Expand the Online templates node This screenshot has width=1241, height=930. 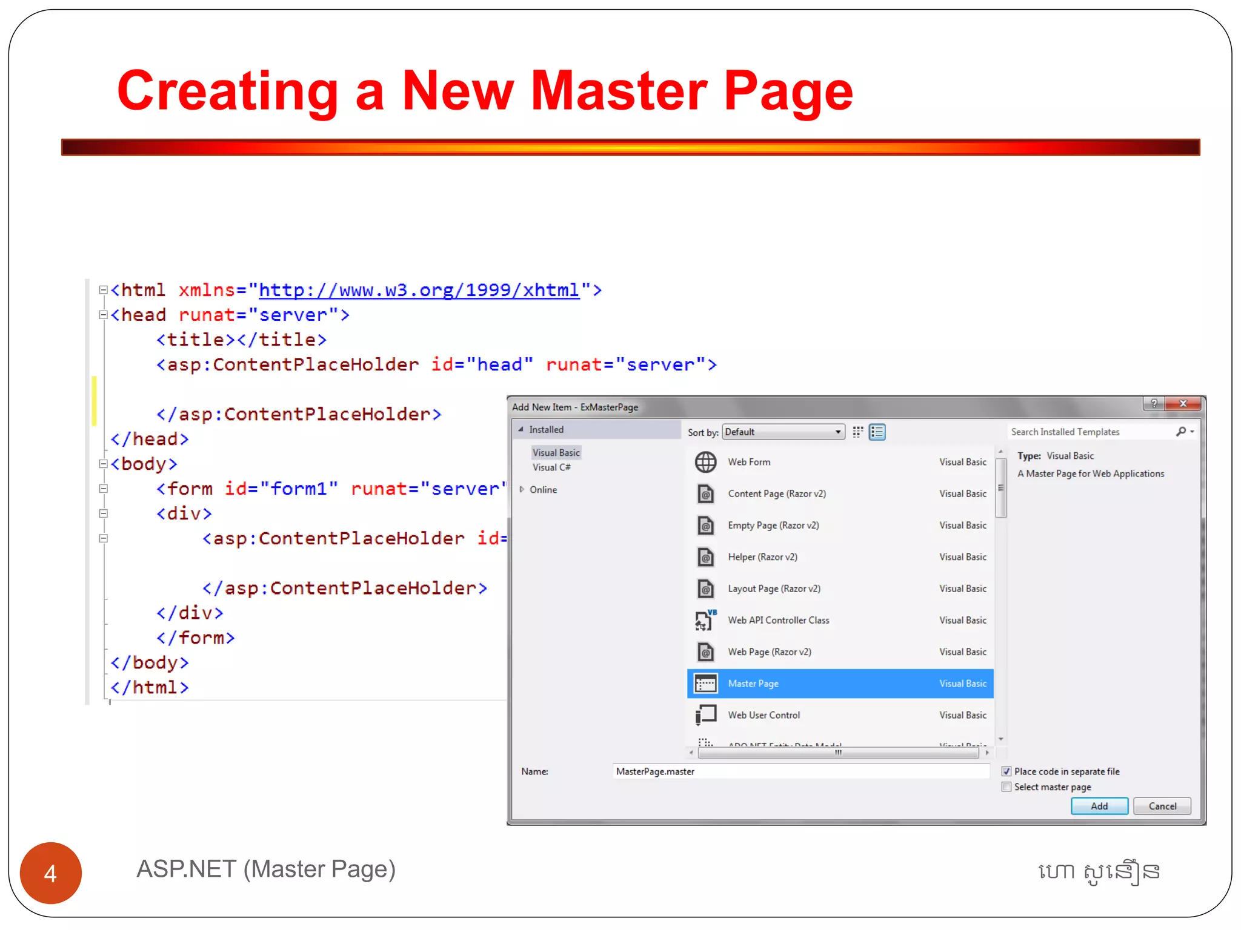[x=521, y=489]
